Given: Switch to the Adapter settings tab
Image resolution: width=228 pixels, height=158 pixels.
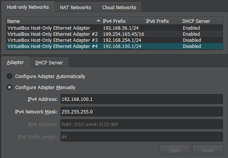Looking at the screenshot, I should coord(16,62).
